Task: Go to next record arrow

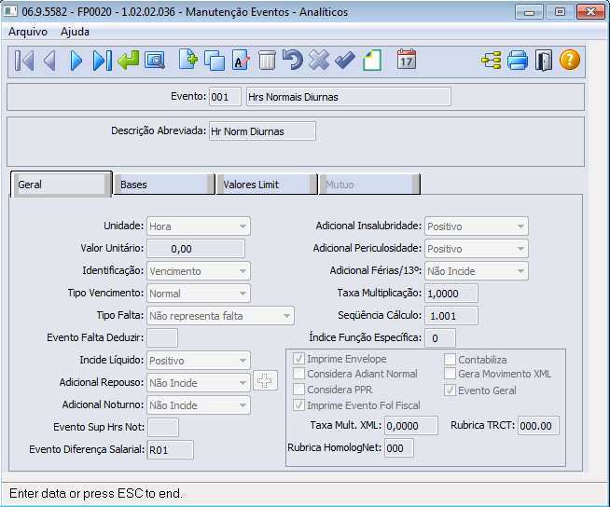Action: 76,61
